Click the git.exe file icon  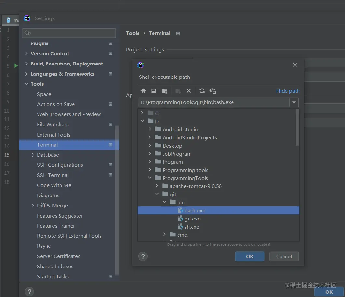pos(180,219)
